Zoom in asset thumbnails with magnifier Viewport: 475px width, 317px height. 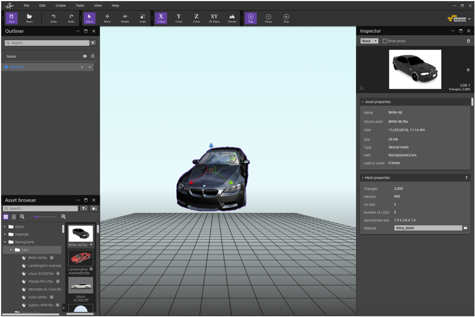click(63, 217)
